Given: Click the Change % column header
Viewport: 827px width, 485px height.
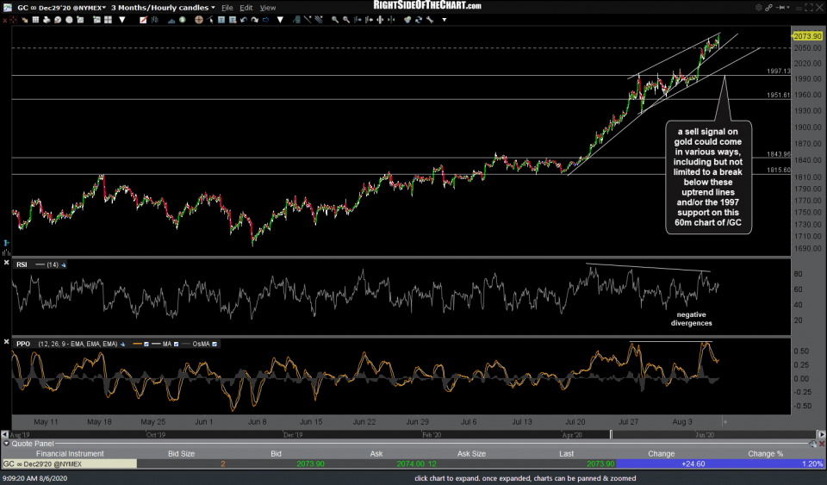Looking at the screenshot, I should (x=767, y=453).
